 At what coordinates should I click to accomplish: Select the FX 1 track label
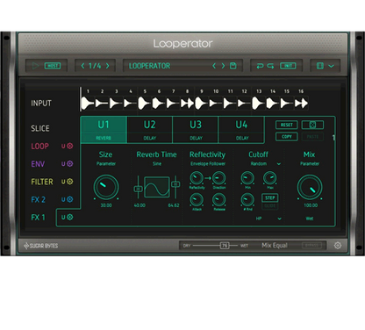(x=39, y=218)
